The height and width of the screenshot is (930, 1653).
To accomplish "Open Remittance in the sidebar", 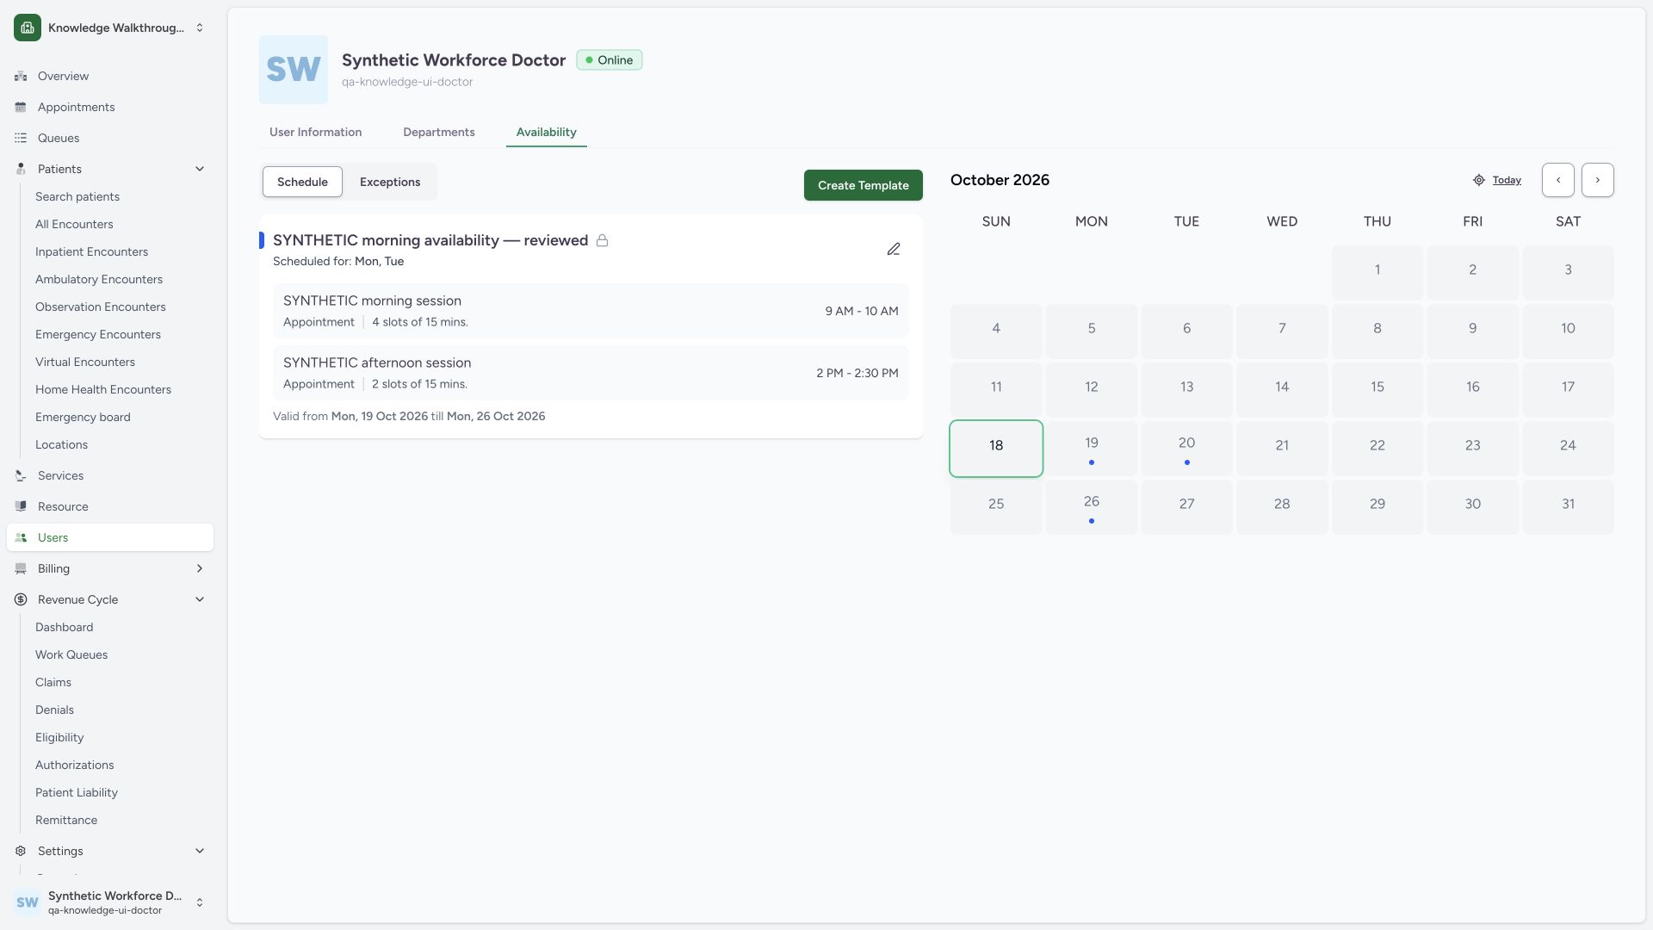I will point(66,820).
